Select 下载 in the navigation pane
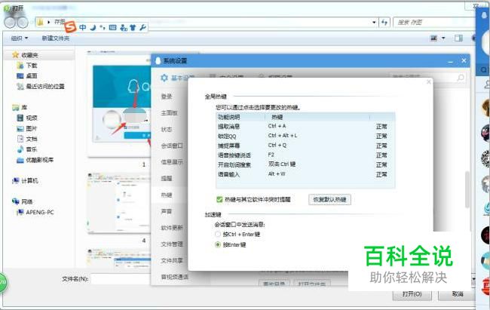 pos(32,66)
